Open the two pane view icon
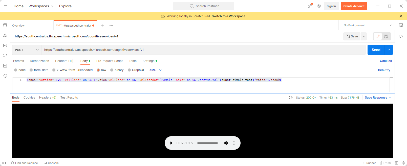This screenshot has width=407, height=166. tap(396, 163)
